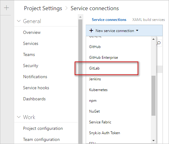This screenshot has height=144, width=169.
Task: Click the sidebar scroll up arrow
Action: point(80,17)
